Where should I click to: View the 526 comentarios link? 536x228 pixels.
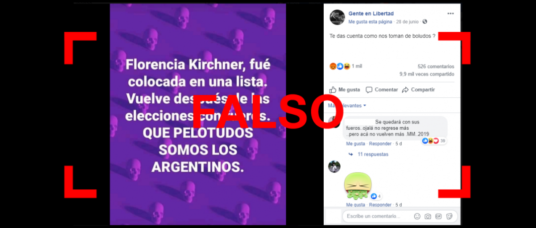(x=436, y=67)
